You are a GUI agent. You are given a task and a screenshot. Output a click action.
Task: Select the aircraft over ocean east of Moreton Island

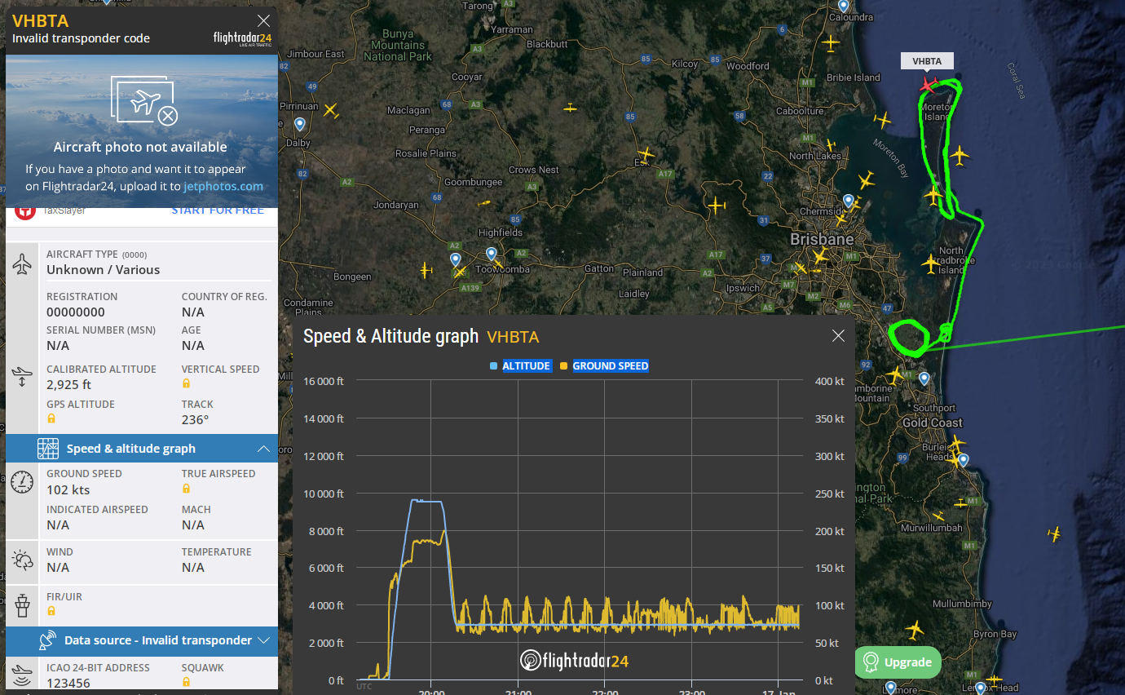tap(960, 155)
